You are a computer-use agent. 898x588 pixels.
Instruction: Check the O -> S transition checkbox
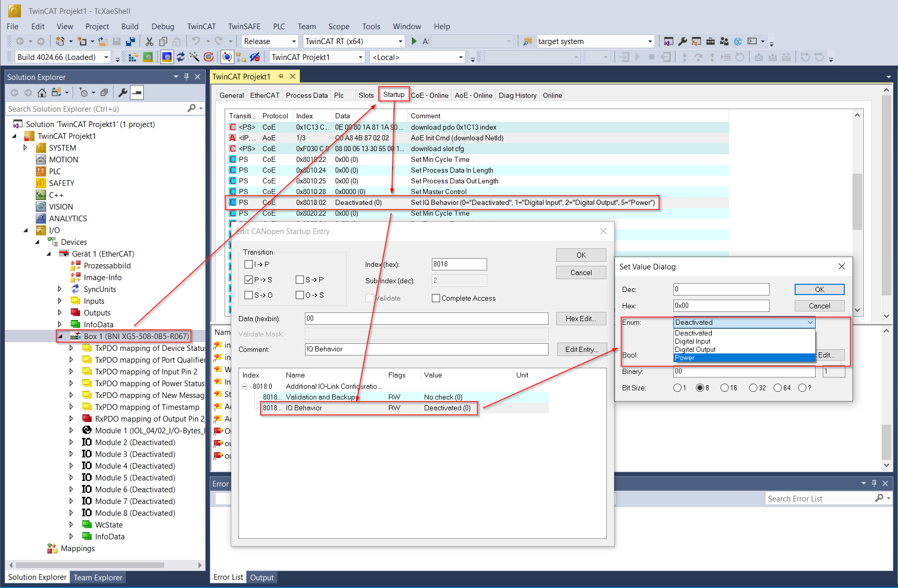tap(300, 295)
